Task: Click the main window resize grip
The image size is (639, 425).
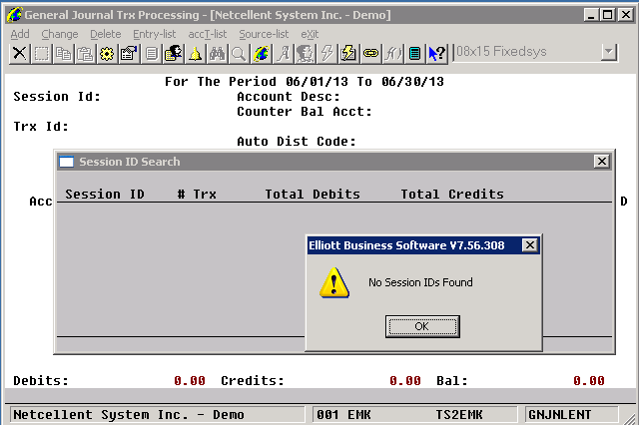Action: pyautogui.click(x=630, y=418)
